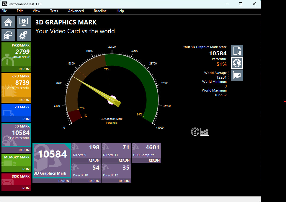Image resolution: width=286 pixels, height=202 pixels.
Task: Select the 3D Mark 10584 sidebar tile
Action: (x=16, y=135)
